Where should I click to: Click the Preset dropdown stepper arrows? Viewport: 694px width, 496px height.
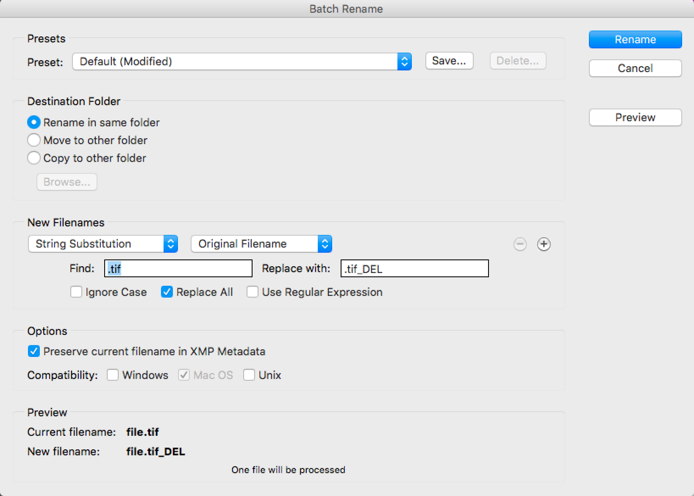coord(404,61)
